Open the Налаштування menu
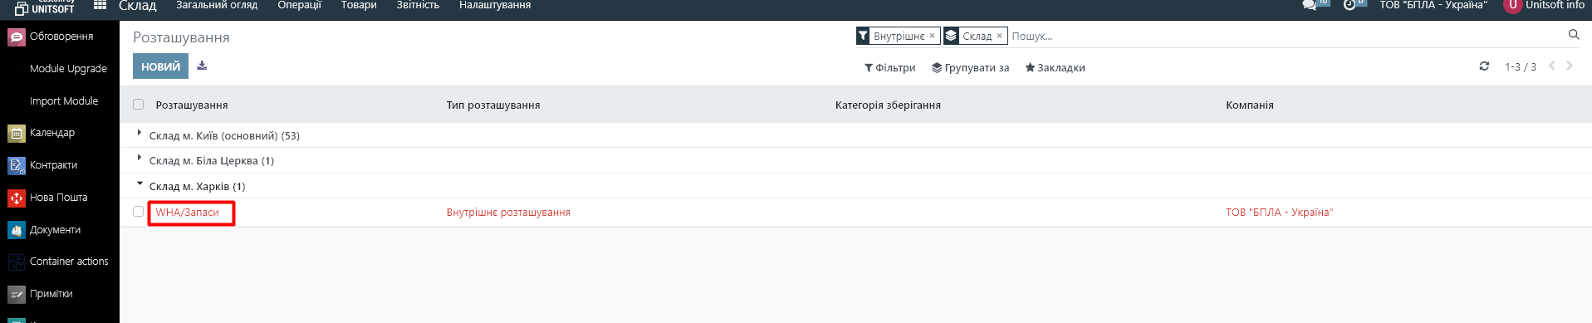The image size is (1592, 323). coord(495,5)
